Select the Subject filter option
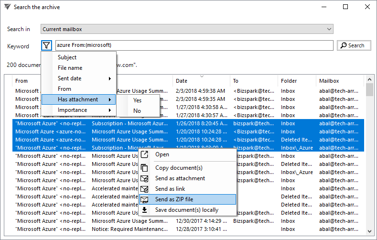Image resolution: width=377 pixels, height=240 pixels. pyautogui.click(x=67, y=57)
